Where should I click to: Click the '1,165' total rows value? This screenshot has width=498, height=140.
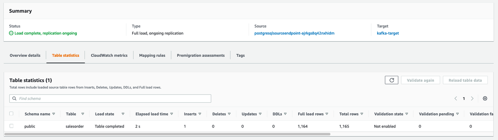pyautogui.click(x=345, y=126)
